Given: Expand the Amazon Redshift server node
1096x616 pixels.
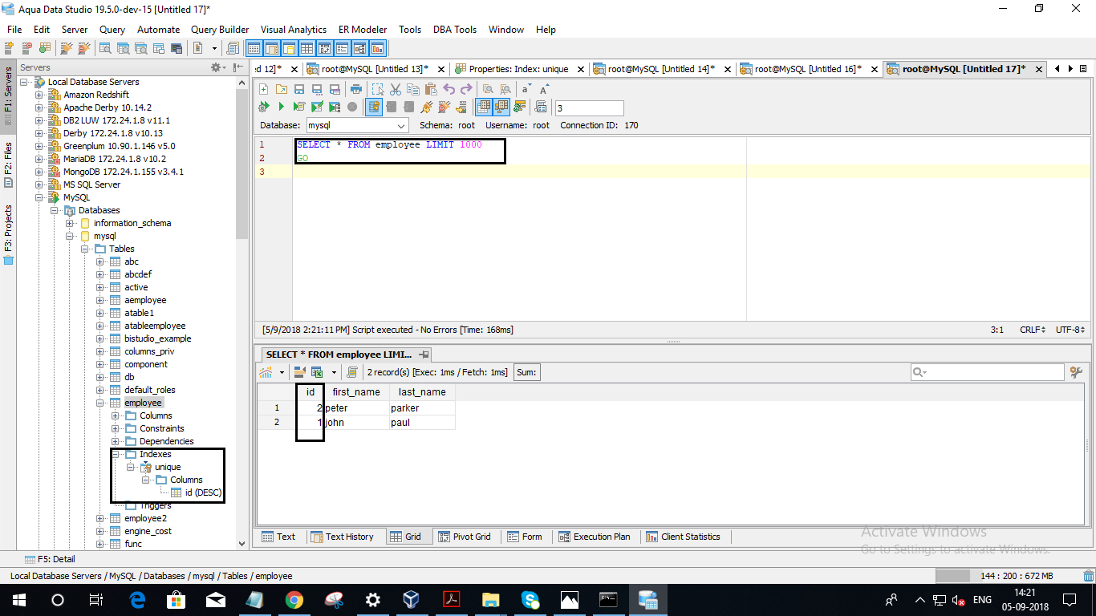Looking at the screenshot, I should [x=39, y=95].
